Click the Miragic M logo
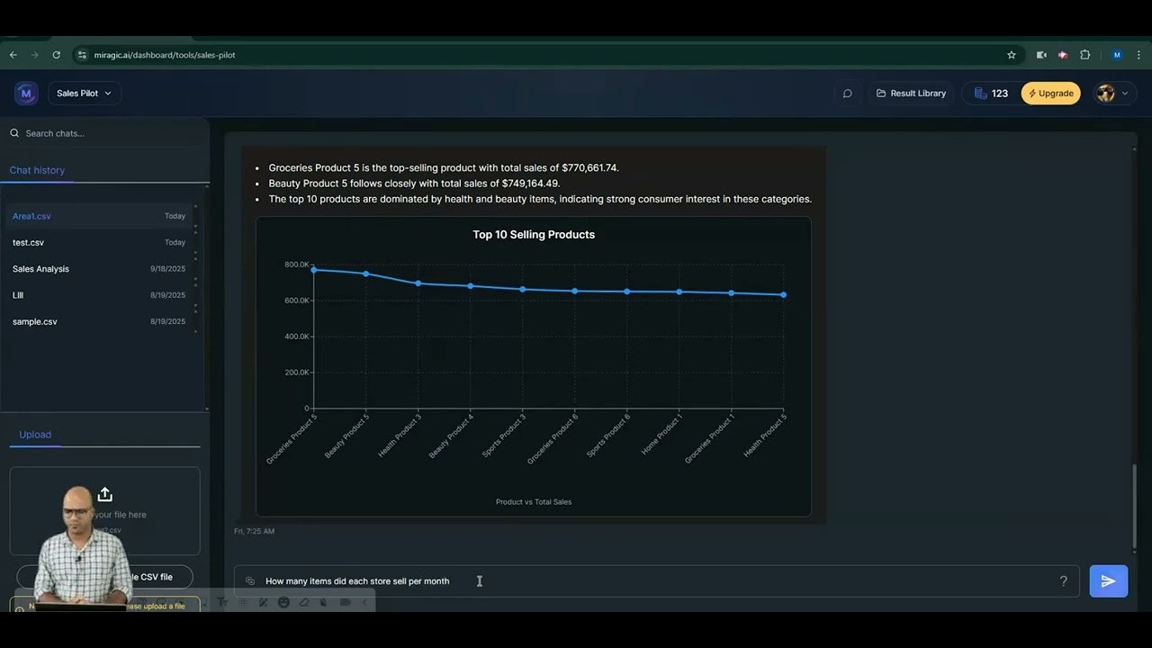This screenshot has height=648, width=1152. 26,93
